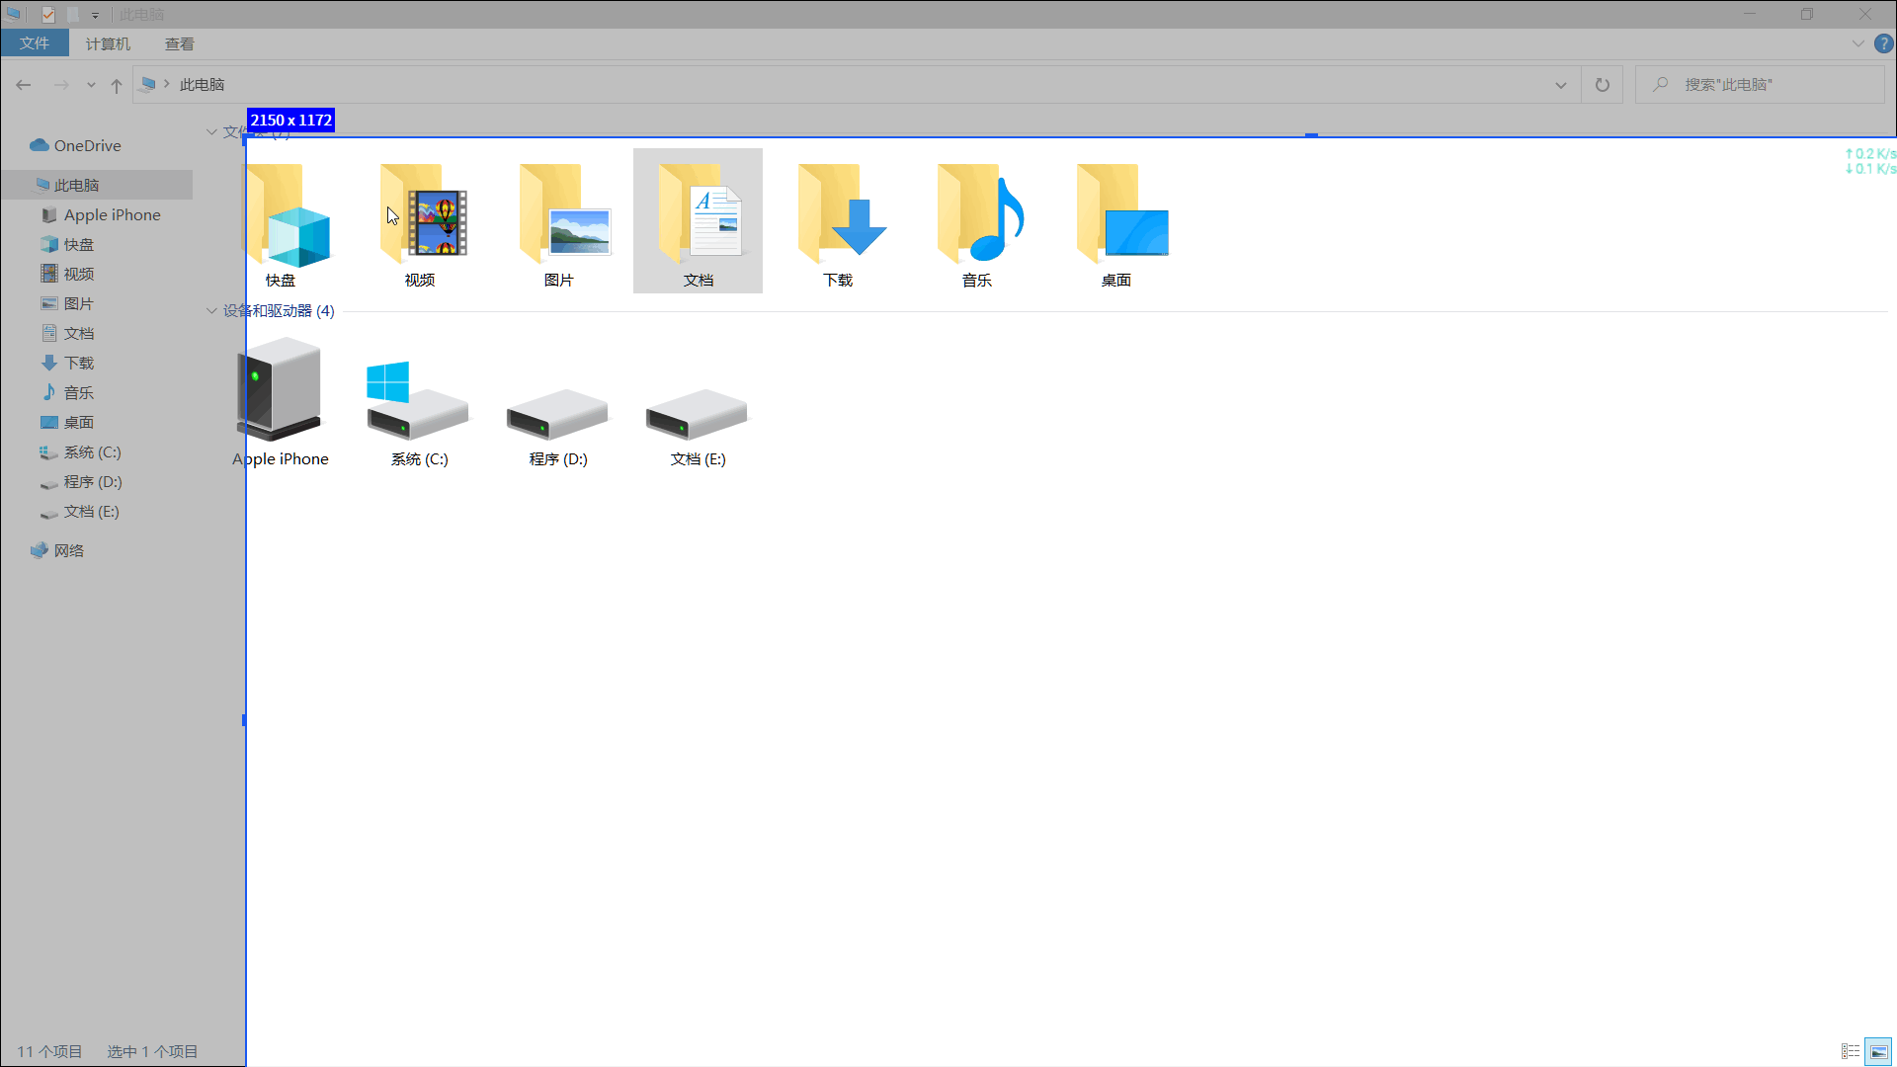This screenshot has height=1067, width=1897.
Task: Click the refresh button beside address bar
Action: point(1602,85)
